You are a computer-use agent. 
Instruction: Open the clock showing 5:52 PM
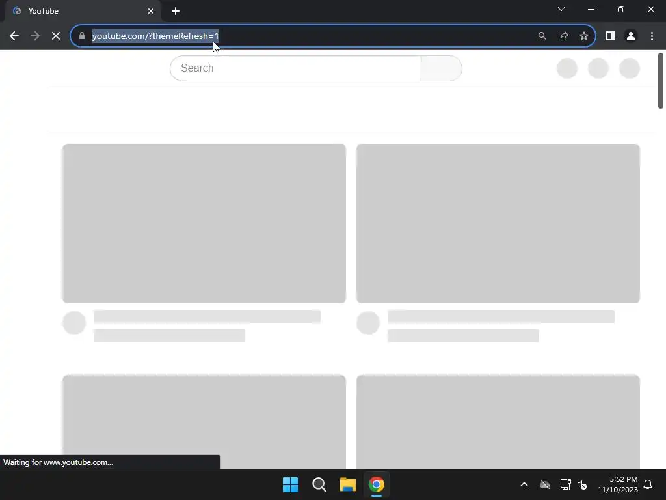(x=618, y=484)
